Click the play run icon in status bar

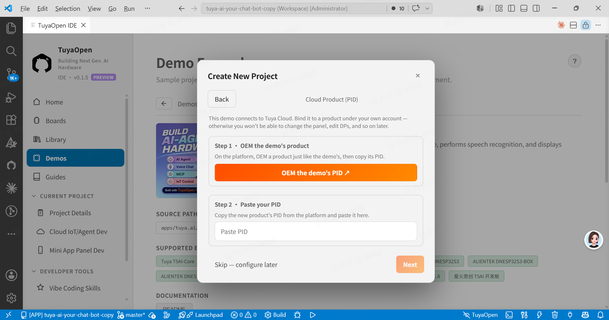(x=313, y=315)
